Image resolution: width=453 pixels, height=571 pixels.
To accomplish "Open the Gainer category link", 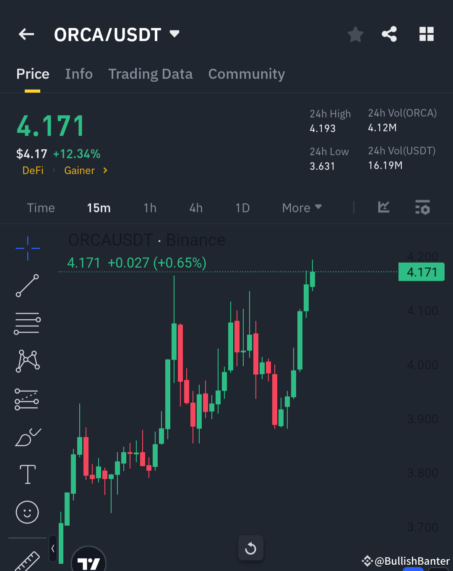I will [80, 170].
